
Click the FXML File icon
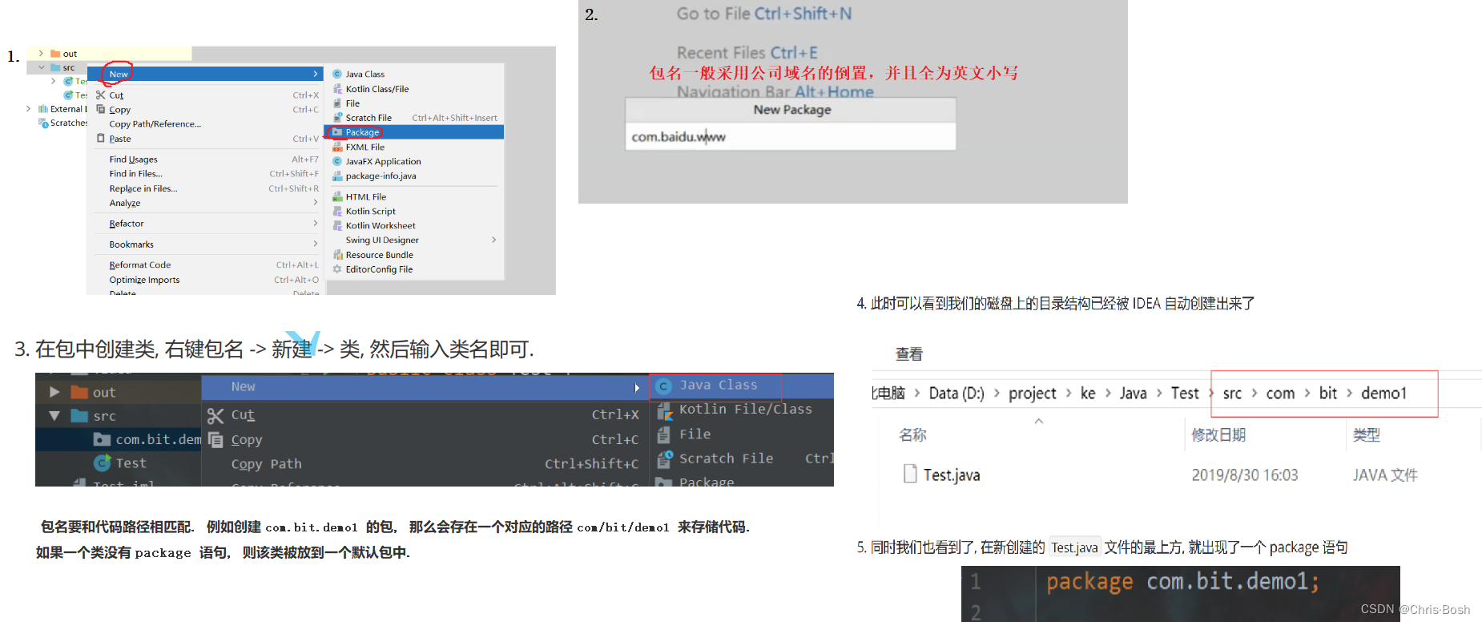pos(337,147)
